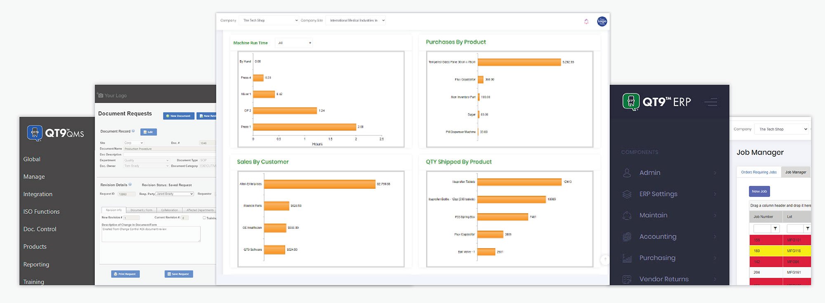Click the camera icon beside Your Logo

pyautogui.click(x=100, y=95)
